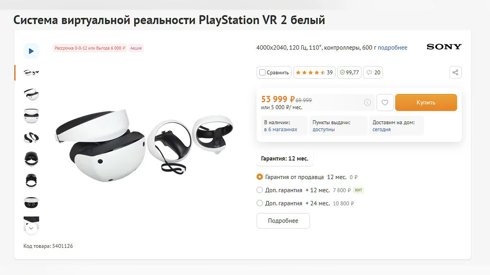Select Гарантия от продавца 12 мес. option

(x=260, y=177)
